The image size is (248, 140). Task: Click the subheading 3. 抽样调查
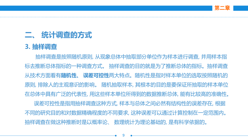[x=41, y=47]
